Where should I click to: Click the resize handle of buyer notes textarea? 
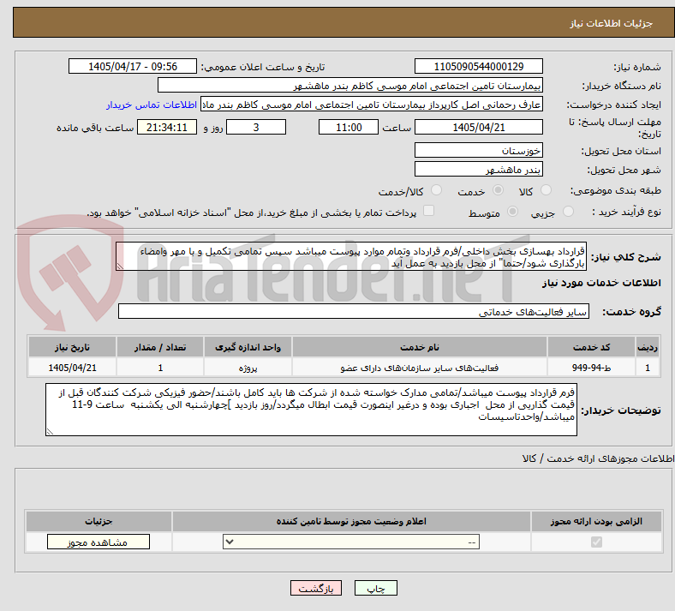point(50,431)
